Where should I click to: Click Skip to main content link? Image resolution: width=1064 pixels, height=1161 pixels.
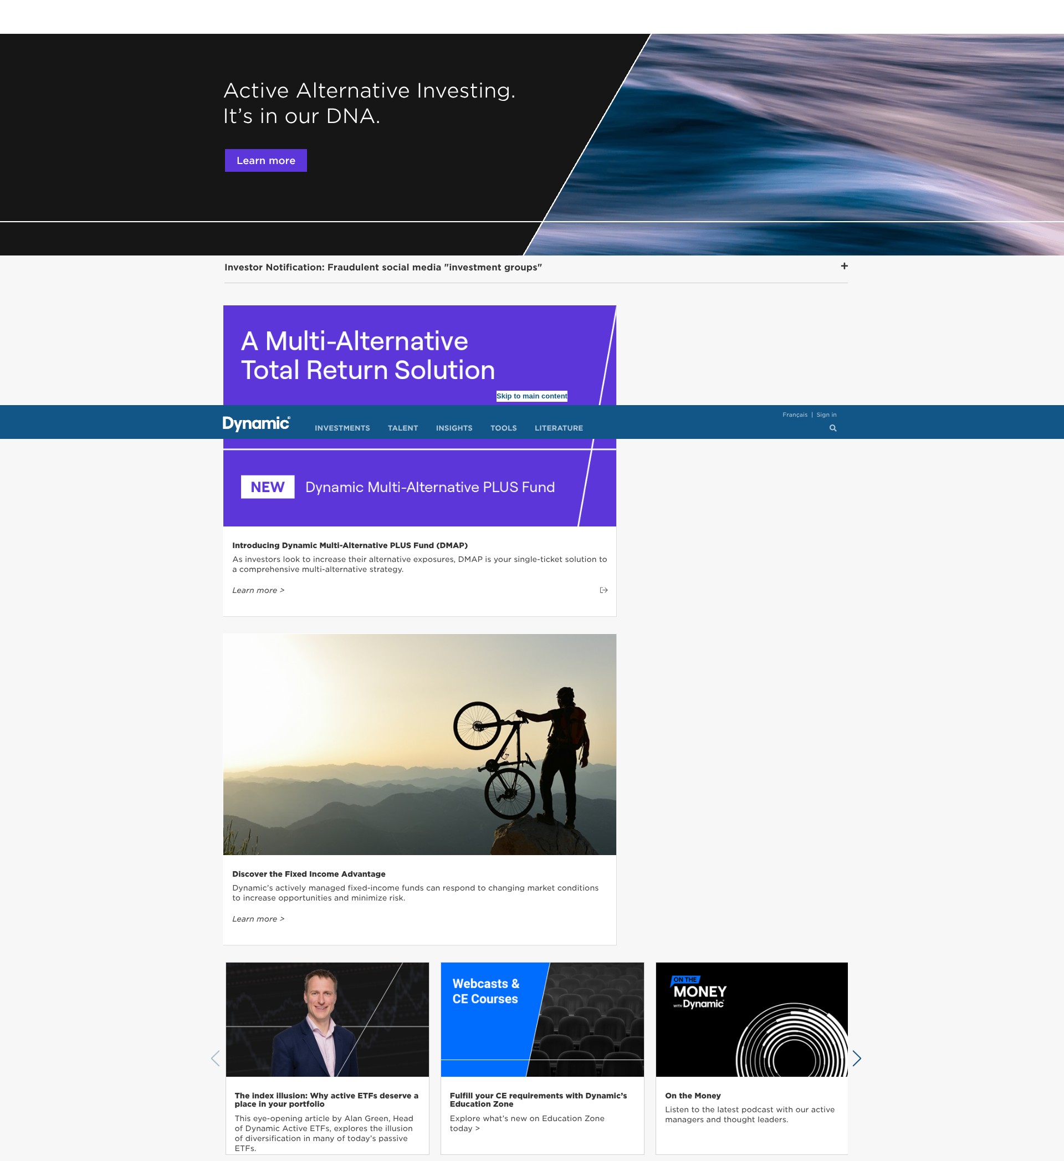pos(531,396)
